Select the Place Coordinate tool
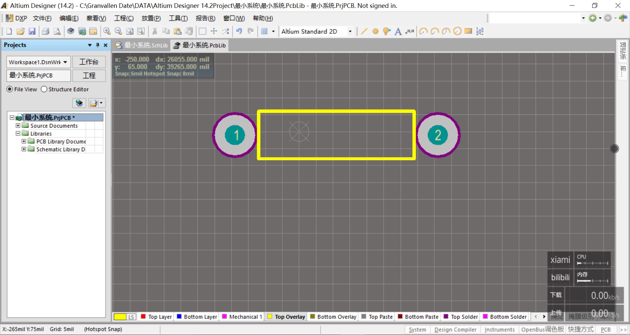 tap(409, 31)
